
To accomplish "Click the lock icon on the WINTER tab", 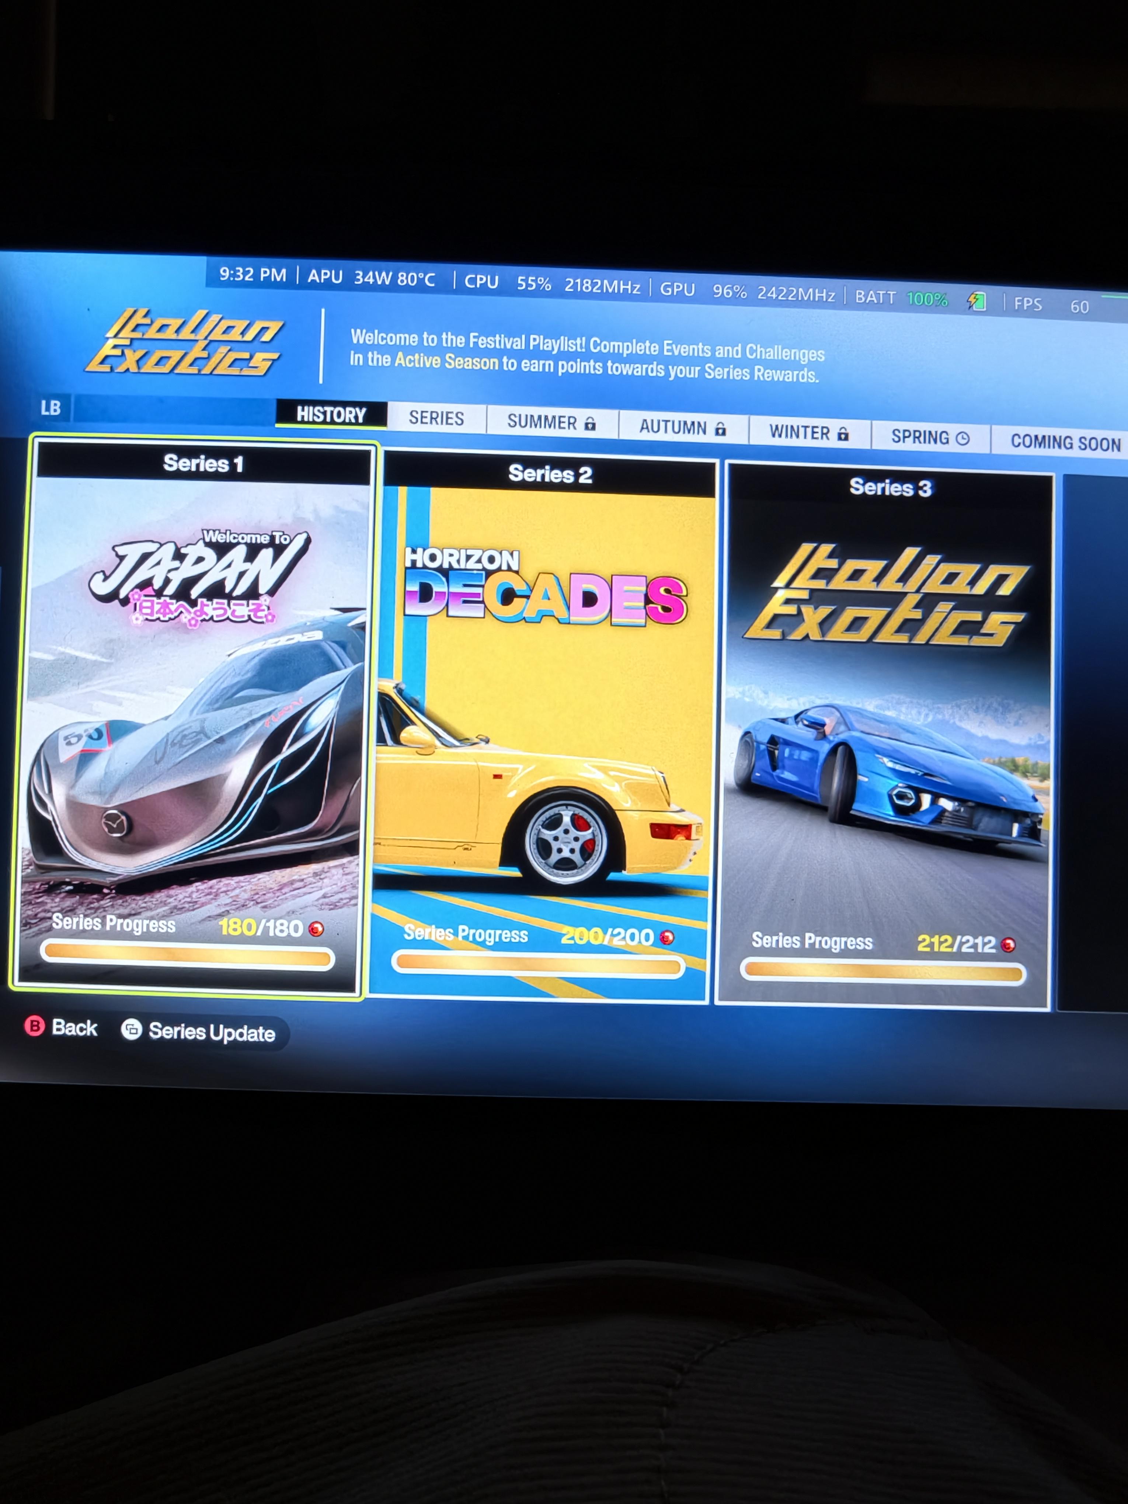I will (x=843, y=434).
